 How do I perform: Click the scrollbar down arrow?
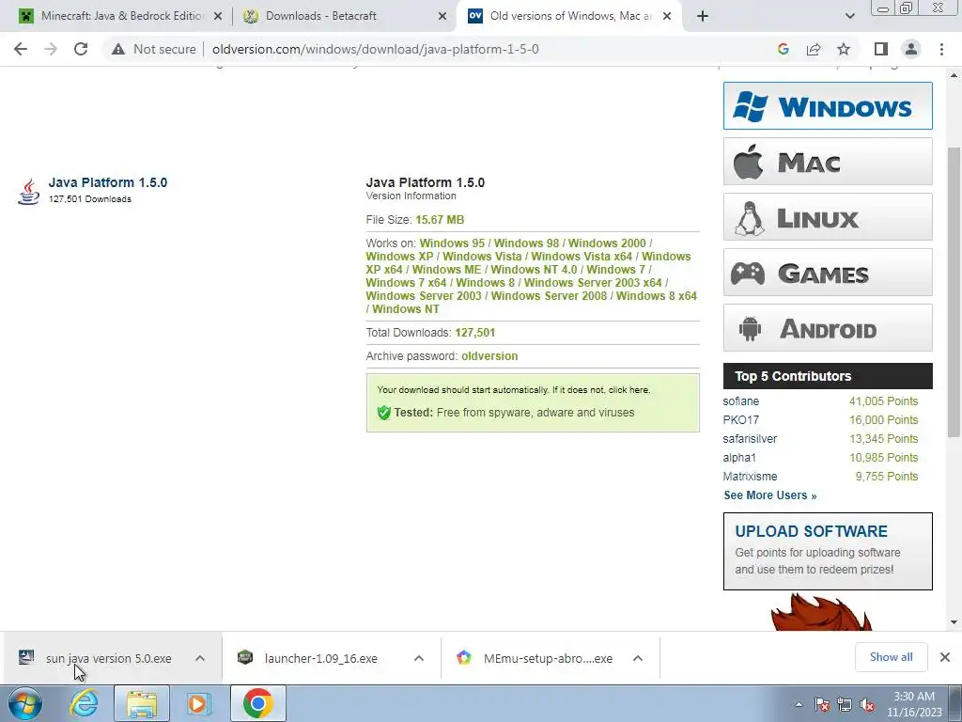click(954, 622)
